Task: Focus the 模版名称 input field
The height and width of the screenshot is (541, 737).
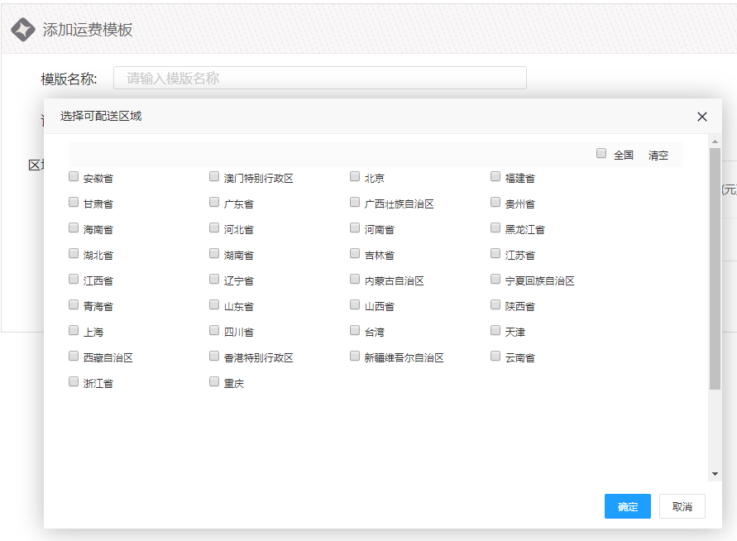Action: click(x=319, y=79)
